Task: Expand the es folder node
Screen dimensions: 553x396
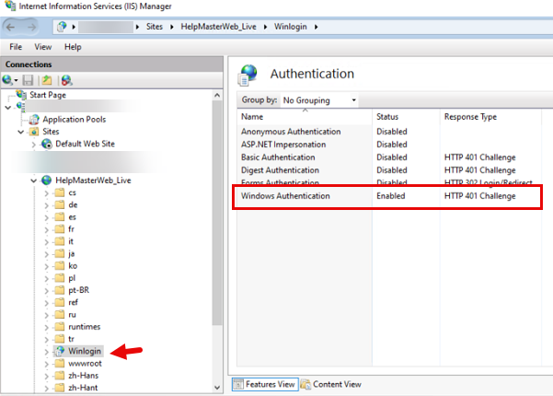Action: [46, 217]
